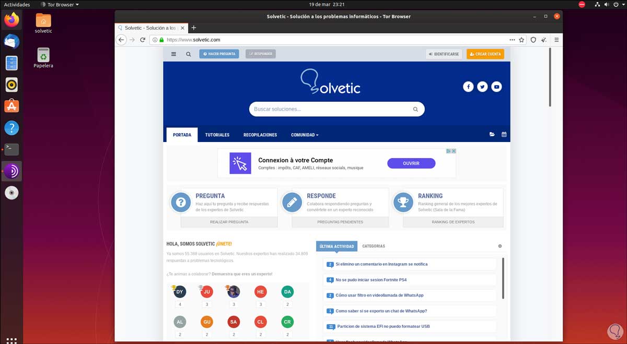Open the gear settings icon beside Categorías
Image resolution: width=627 pixels, height=344 pixels.
[x=500, y=246]
